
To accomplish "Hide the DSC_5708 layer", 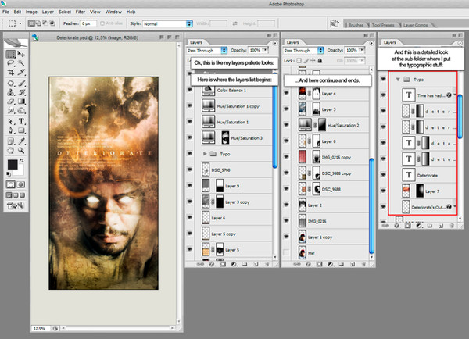I will point(190,169).
